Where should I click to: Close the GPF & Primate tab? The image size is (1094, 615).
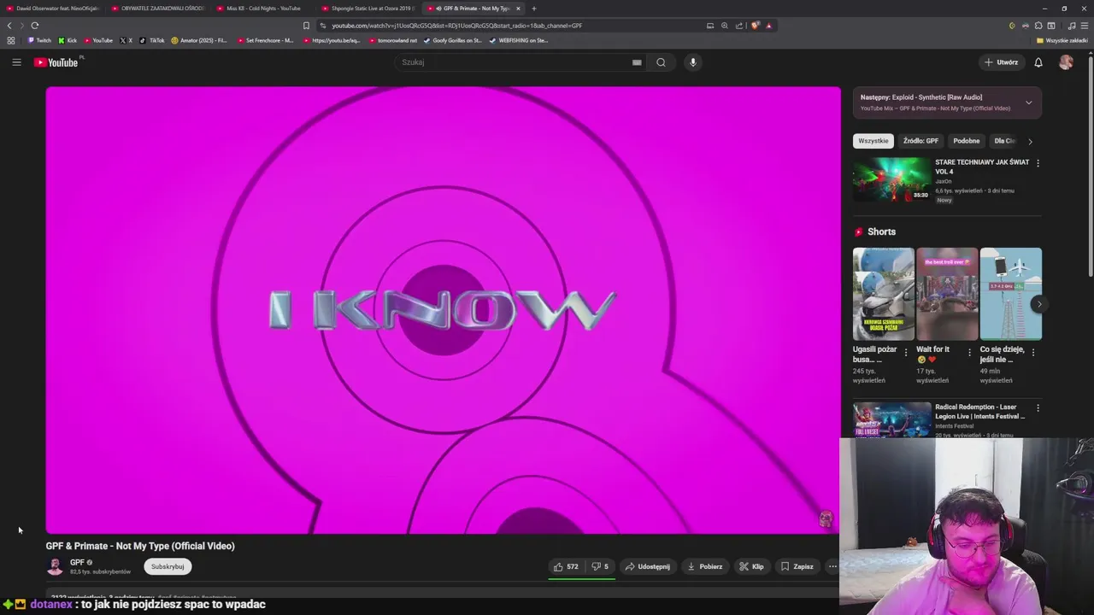click(x=518, y=9)
